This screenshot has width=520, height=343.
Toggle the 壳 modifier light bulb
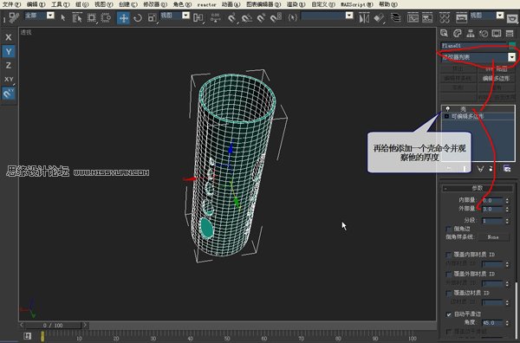click(x=448, y=108)
